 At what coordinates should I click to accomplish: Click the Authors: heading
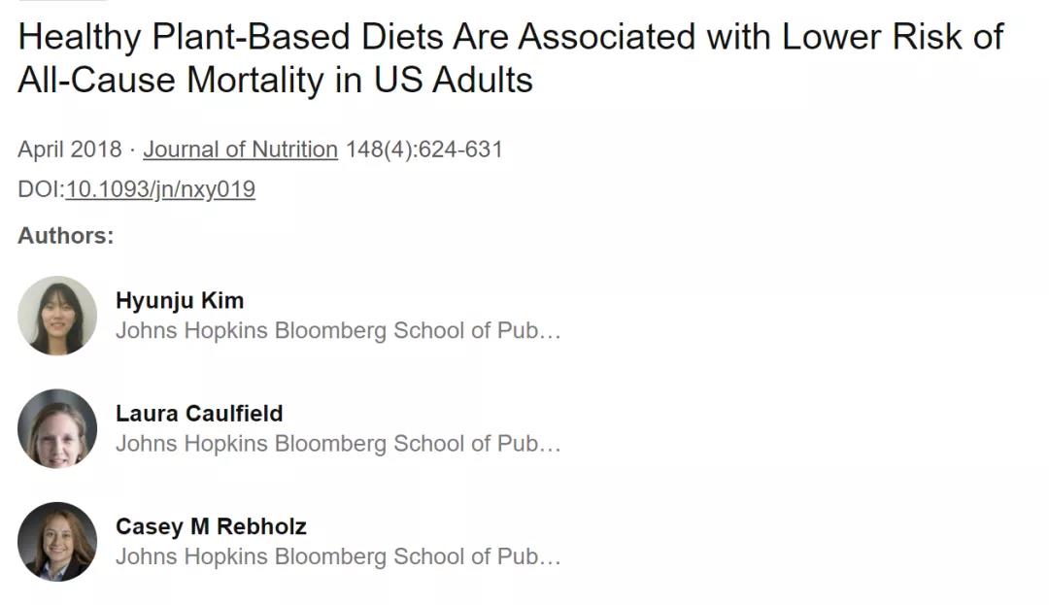click(66, 235)
